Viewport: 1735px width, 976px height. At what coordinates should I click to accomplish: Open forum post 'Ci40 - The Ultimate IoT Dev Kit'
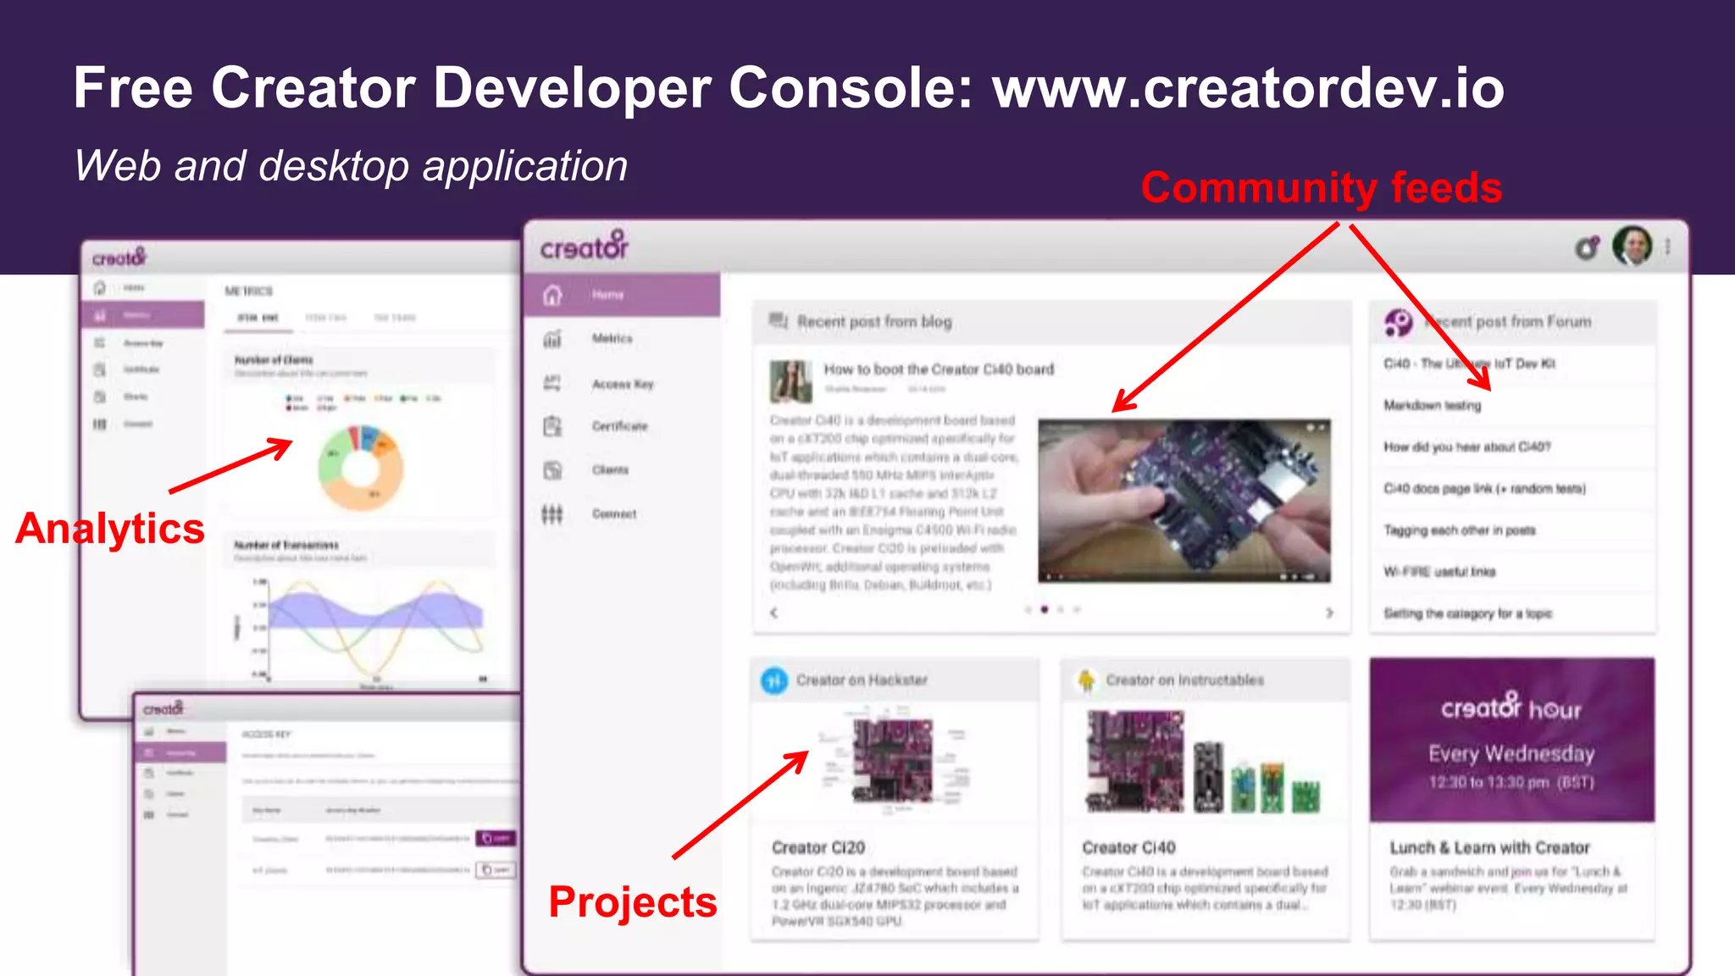point(1470,363)
